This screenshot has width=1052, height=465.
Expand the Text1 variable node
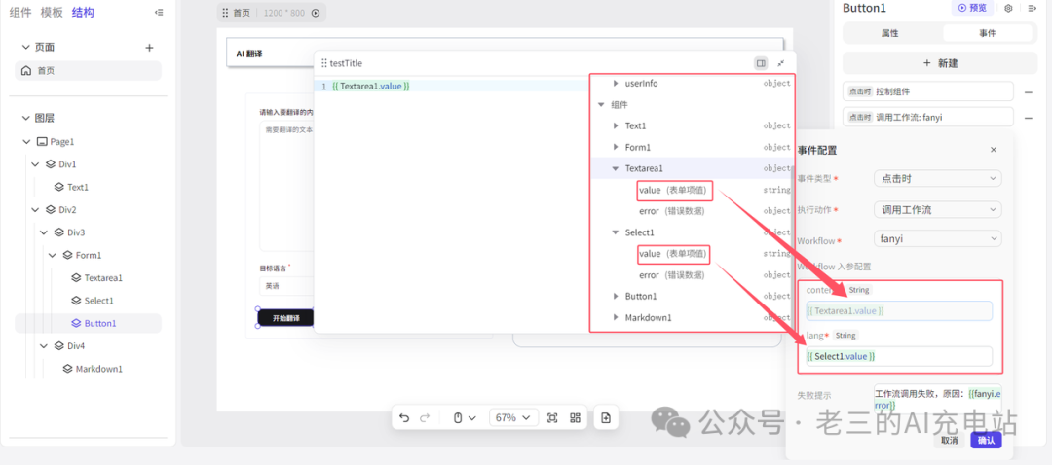(616, 125)
